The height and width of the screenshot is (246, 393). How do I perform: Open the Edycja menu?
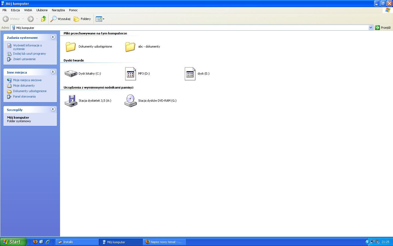15,10
